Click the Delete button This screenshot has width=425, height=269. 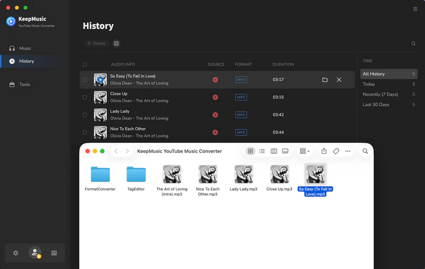96,44
